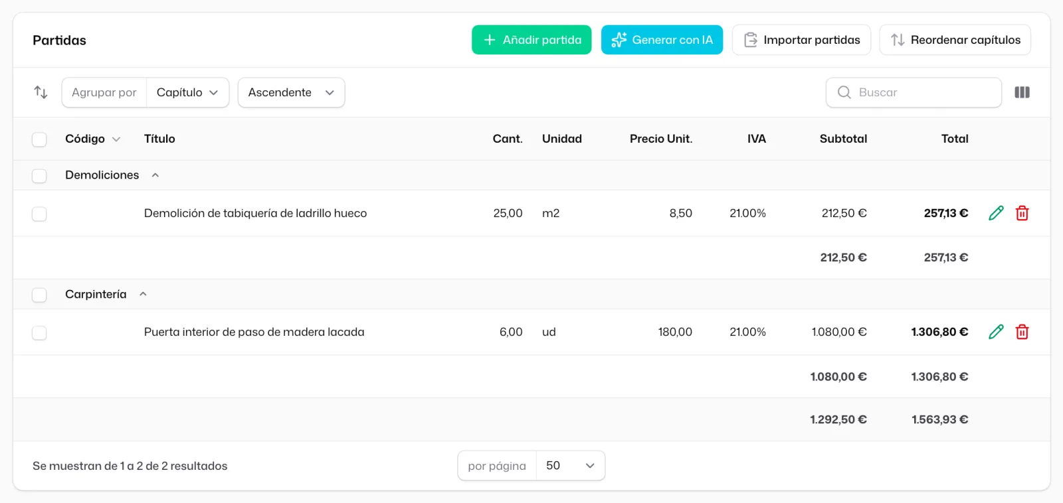Click the Total column header

click(955, 139)
